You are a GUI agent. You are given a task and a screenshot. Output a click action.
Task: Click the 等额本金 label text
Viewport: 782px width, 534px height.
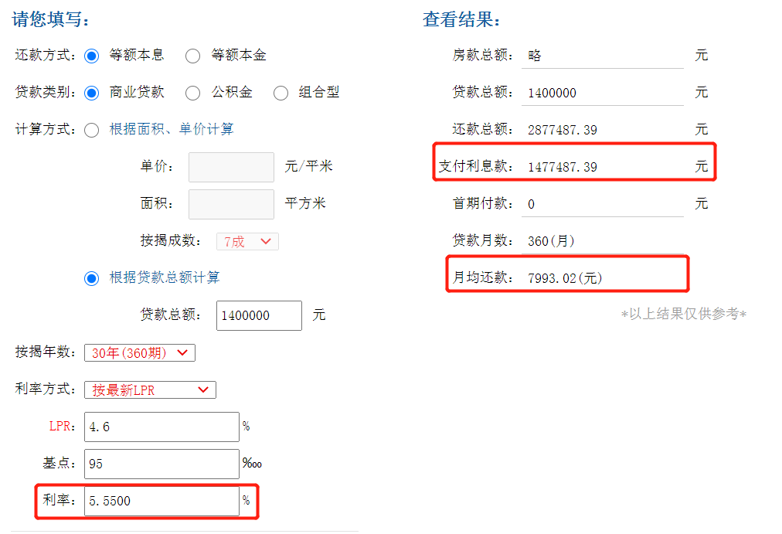click(239, 56)
